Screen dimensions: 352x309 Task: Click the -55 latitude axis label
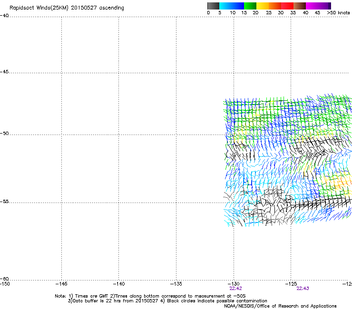(x=4, y=201)
